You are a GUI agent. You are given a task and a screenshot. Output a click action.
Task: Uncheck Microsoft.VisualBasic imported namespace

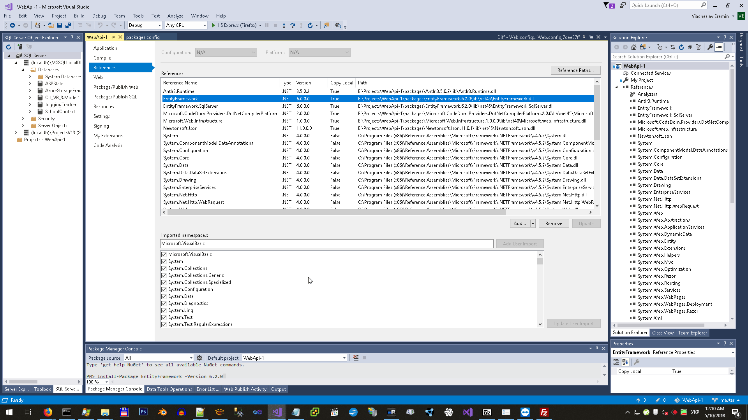164,254
